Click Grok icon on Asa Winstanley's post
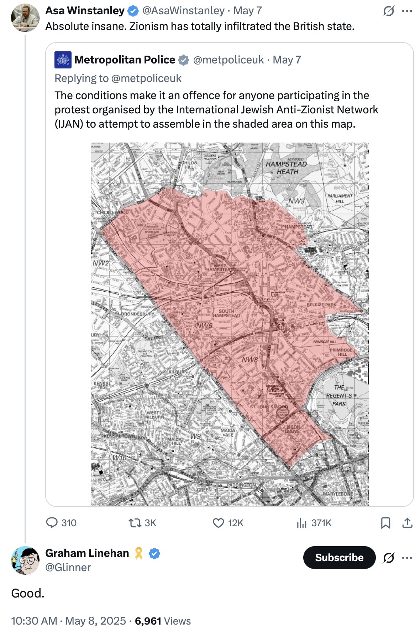 pos(388,11)
